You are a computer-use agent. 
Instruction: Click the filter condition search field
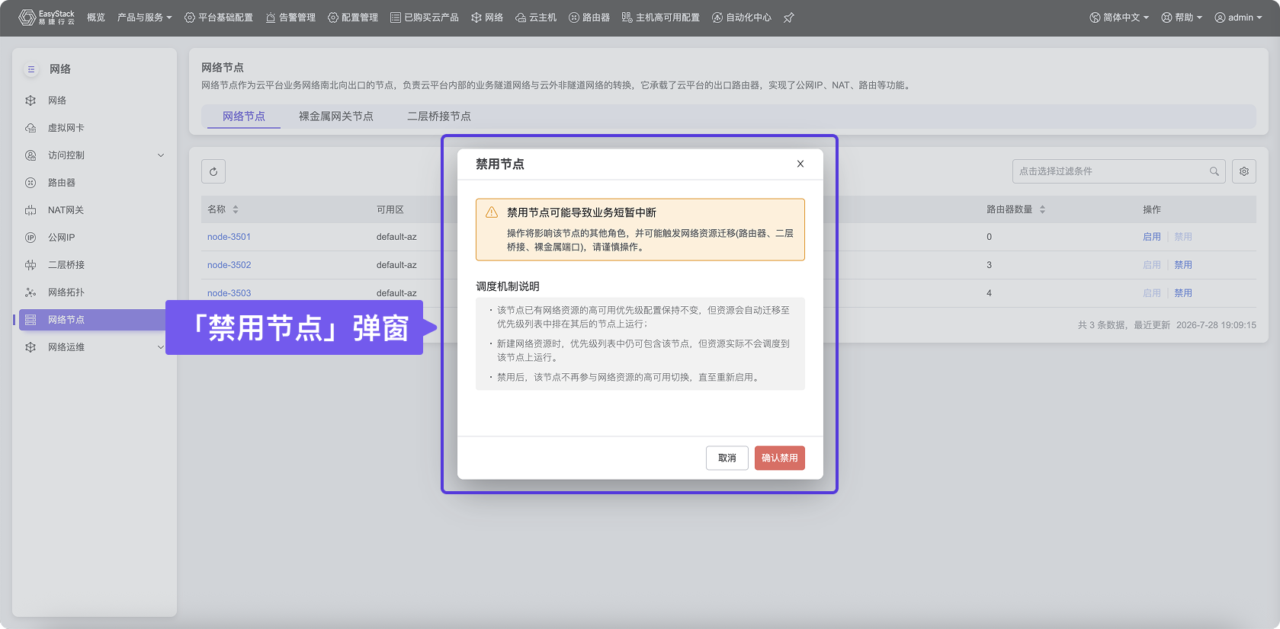pos(1118,171)
